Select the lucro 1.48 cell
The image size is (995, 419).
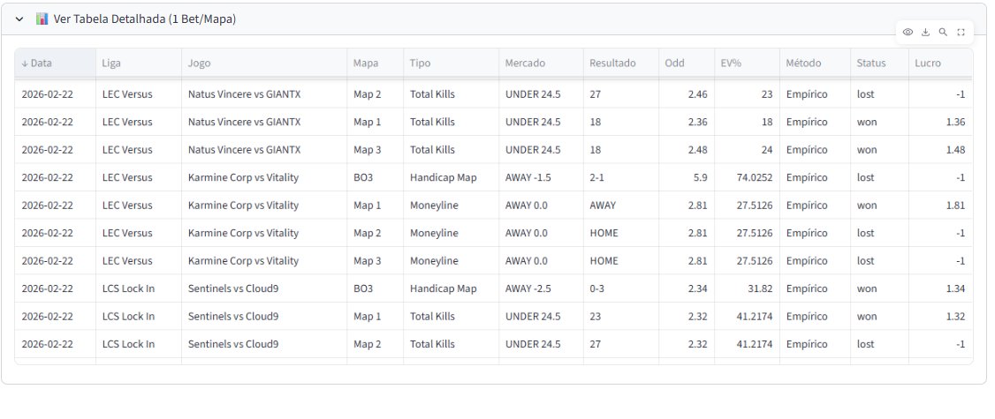pyautogui.click(x=940, y=150)
